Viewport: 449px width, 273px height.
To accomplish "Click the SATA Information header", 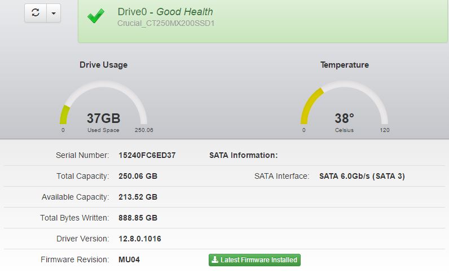I will 243,155.
